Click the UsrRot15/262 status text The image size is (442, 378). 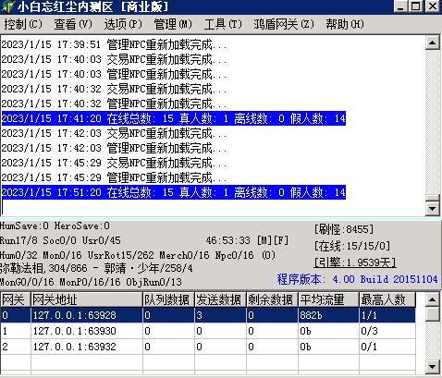pyautogui.click(x=121, y=255)
